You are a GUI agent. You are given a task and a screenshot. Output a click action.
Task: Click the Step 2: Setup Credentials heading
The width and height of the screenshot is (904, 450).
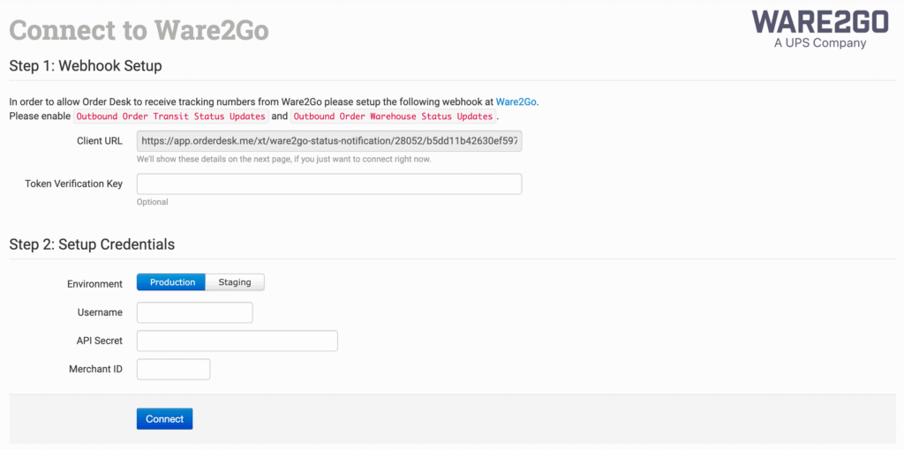(92, 244)
